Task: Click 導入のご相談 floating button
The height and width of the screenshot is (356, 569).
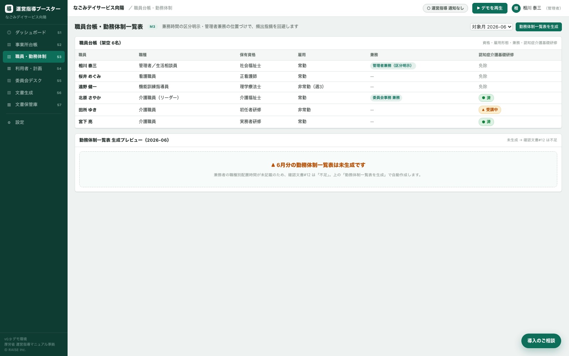Action: (541, 341)
